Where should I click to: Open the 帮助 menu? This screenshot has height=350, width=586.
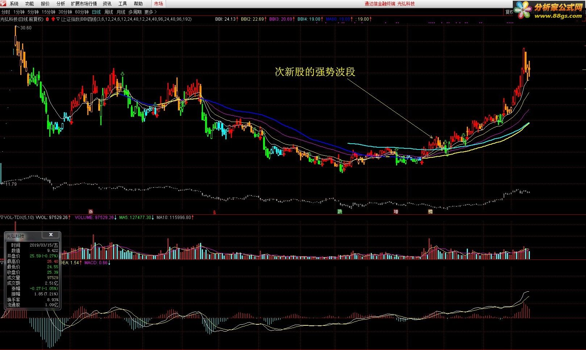(x=138, y=4)
